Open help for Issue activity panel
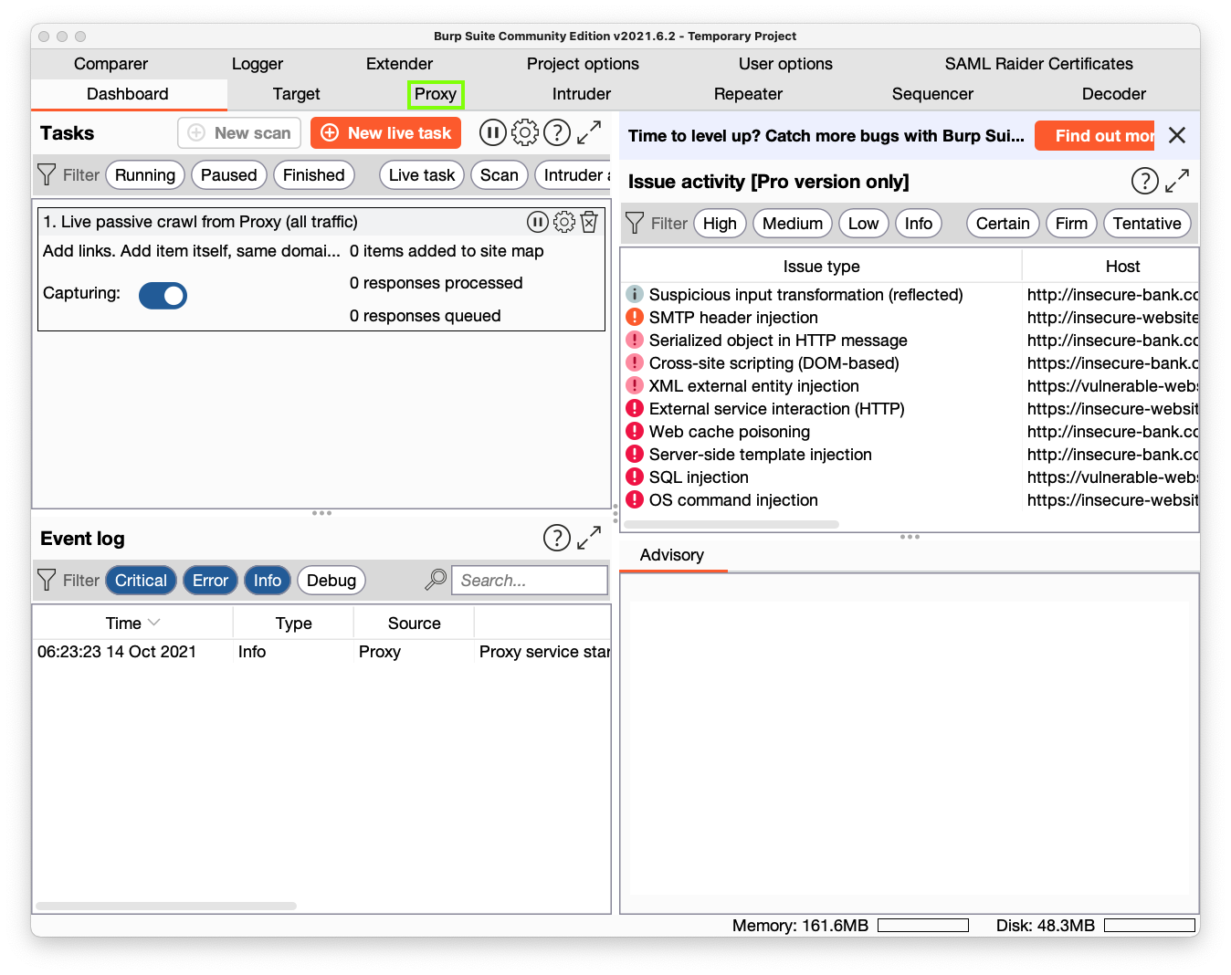The width and height of the screenshot is (1231, 975). [x=1145, y=181]
